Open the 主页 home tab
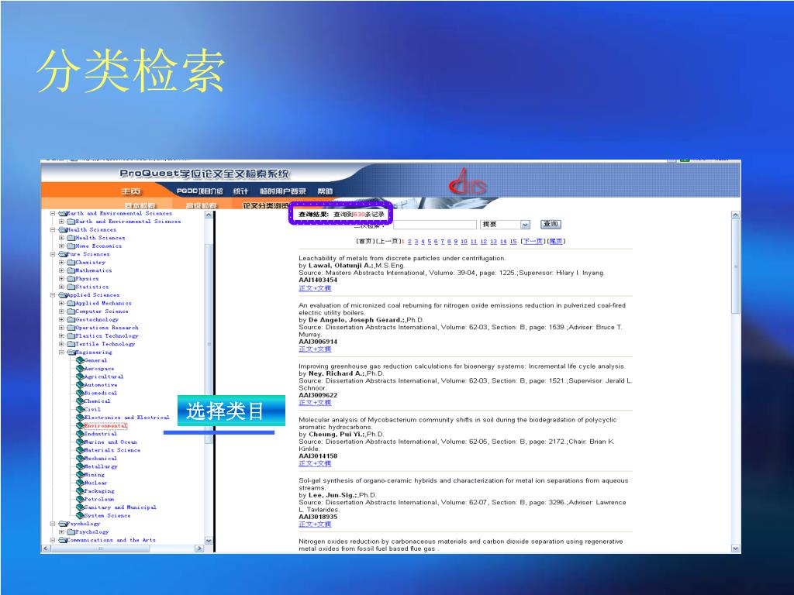The image size is (794, 595). tap(131, 191)
